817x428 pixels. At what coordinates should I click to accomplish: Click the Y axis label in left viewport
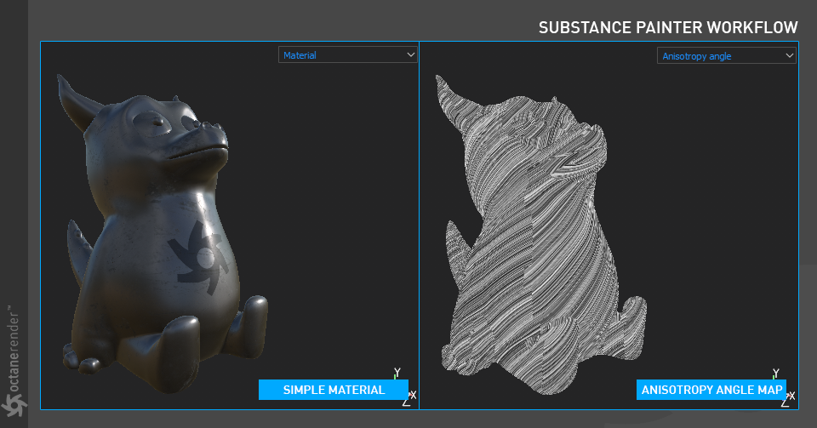397,372
